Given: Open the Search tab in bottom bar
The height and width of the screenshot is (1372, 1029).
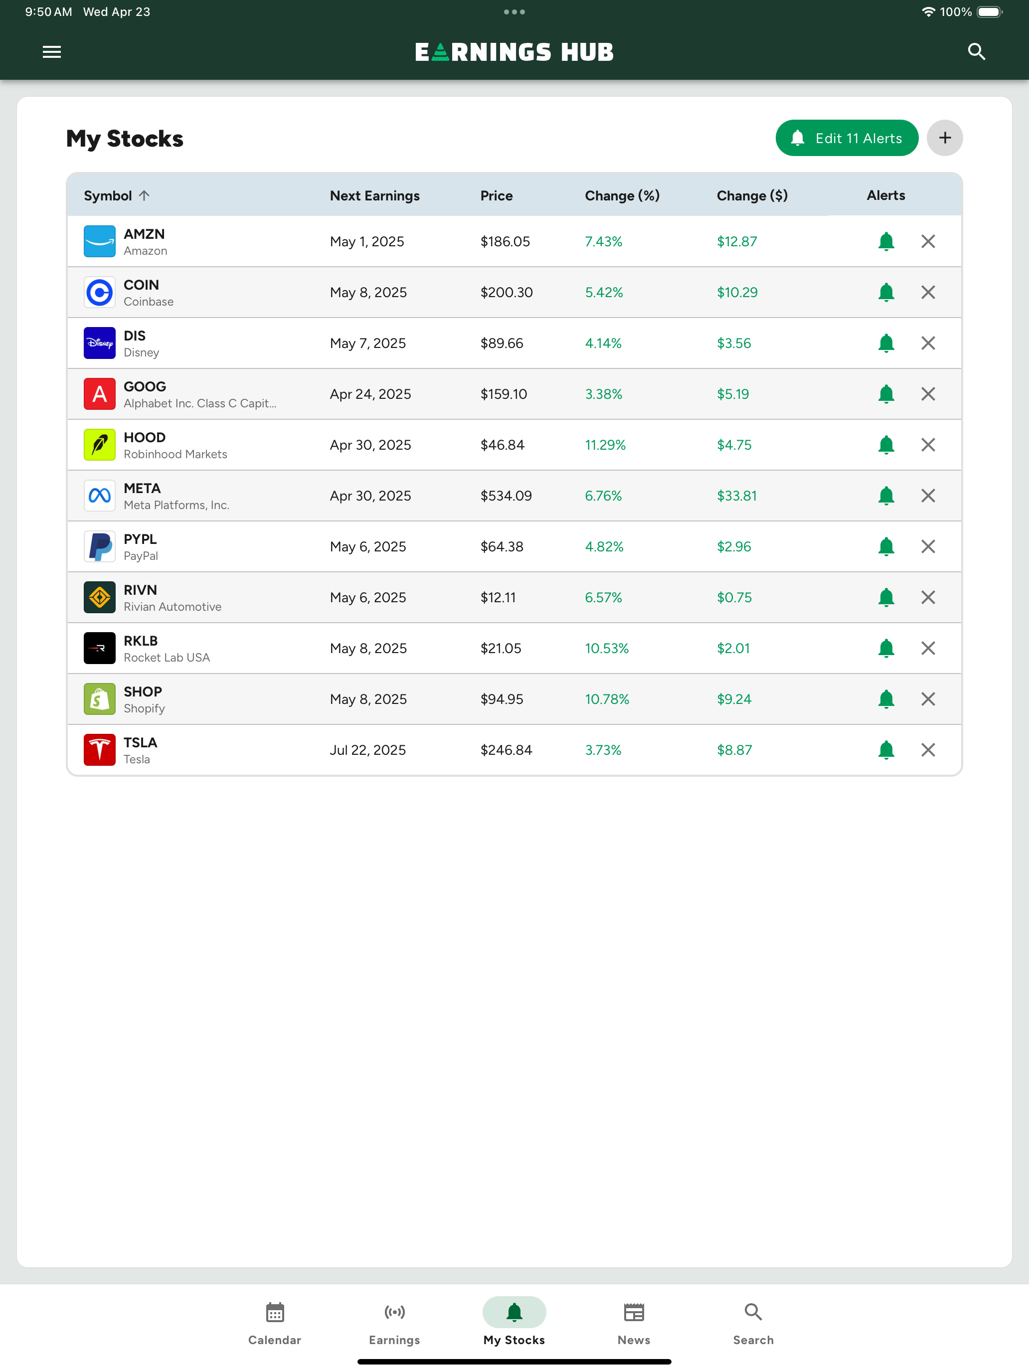Looking at the screenshot, I should point(753,1323).
